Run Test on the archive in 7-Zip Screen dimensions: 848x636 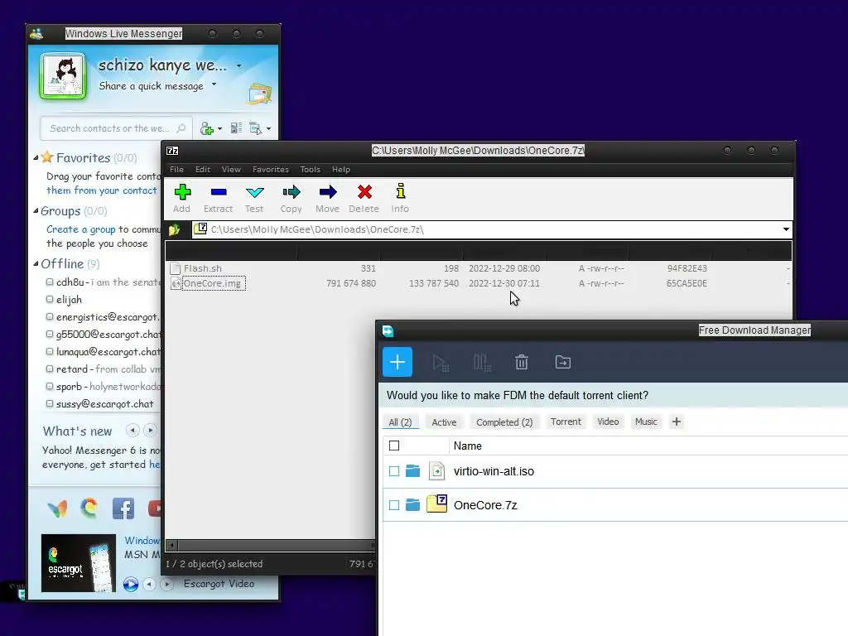pos(254,199)
